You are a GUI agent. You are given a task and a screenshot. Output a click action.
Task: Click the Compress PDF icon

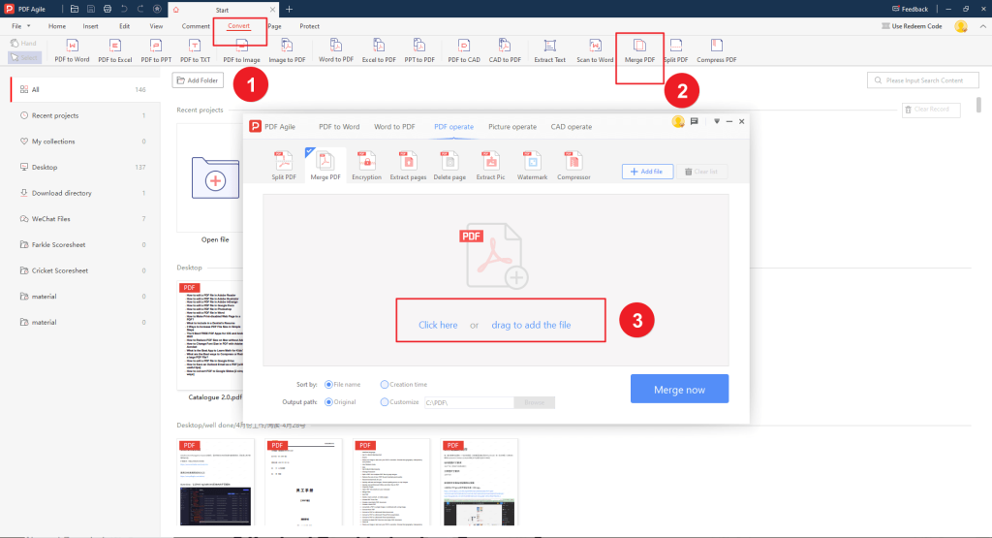click(716, 50)
